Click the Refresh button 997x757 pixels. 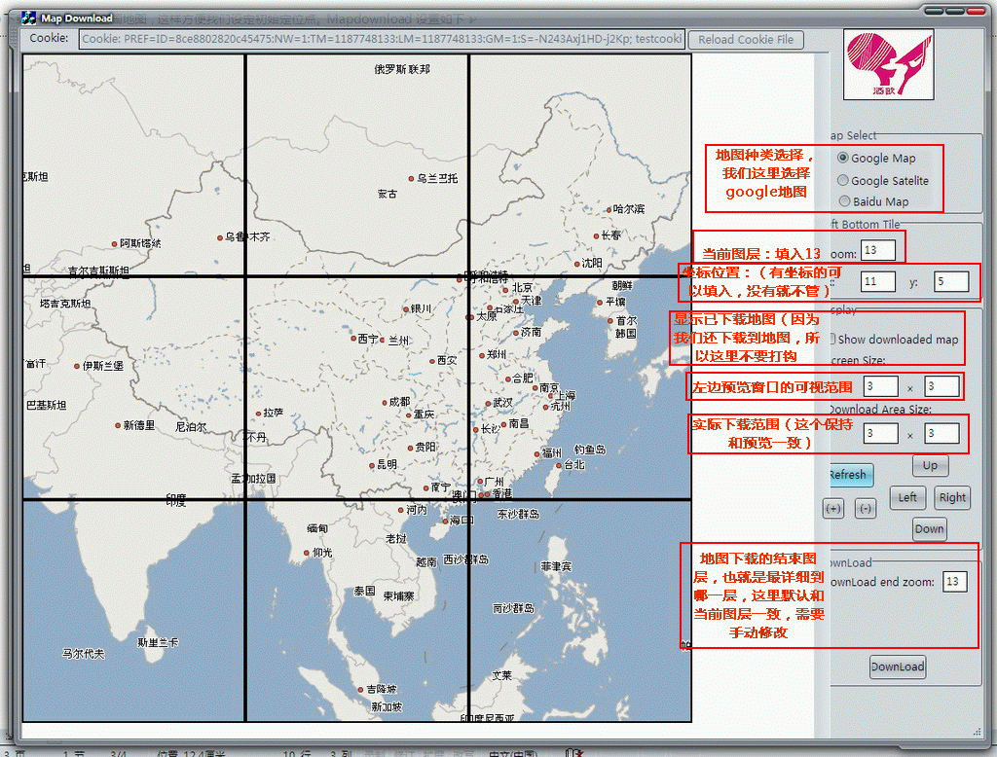tap(850, 475)
